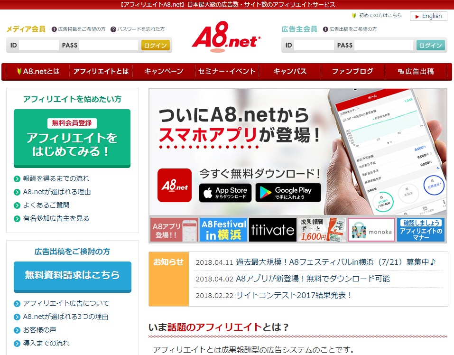Open 導入までの流れ link

46,344
